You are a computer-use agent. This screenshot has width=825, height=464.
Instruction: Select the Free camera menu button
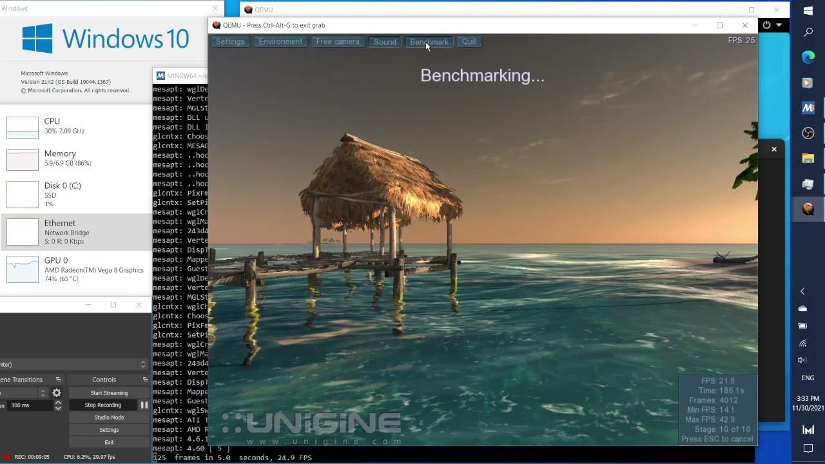pyautogui.click(x=338, y=42)
